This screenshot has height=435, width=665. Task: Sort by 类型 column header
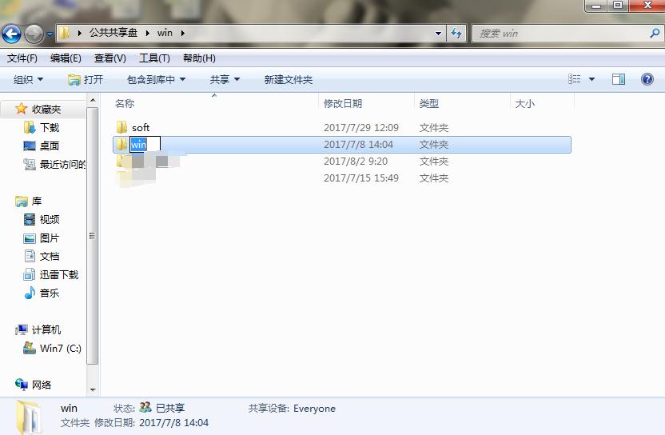click(x=428, y=103)
